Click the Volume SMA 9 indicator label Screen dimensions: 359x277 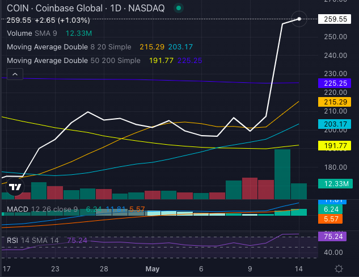click(x=32, y=33)
